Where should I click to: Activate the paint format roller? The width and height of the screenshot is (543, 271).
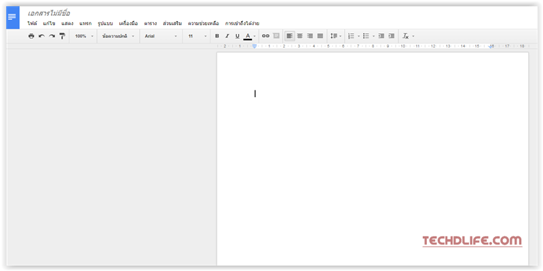(x=62, y=36)
